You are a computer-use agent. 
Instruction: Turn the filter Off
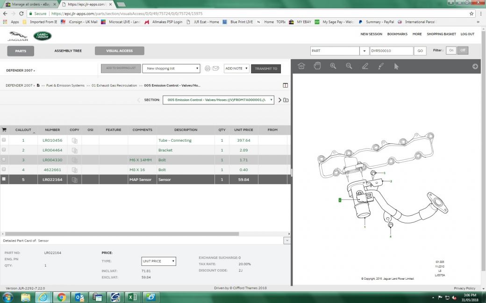pyautogui.click(x=463, y=50)
